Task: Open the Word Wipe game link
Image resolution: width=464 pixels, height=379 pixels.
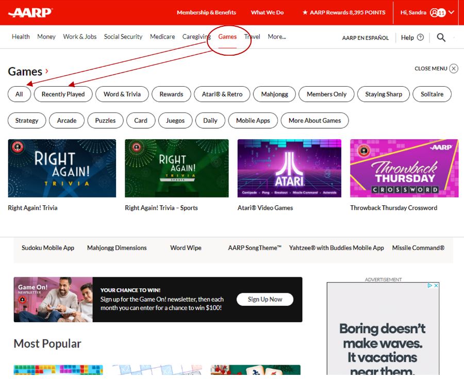Action: point(186,248)
